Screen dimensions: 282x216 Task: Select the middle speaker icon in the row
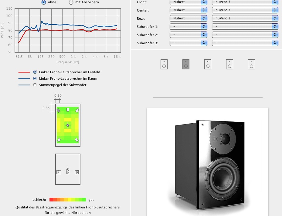point(208,64)
